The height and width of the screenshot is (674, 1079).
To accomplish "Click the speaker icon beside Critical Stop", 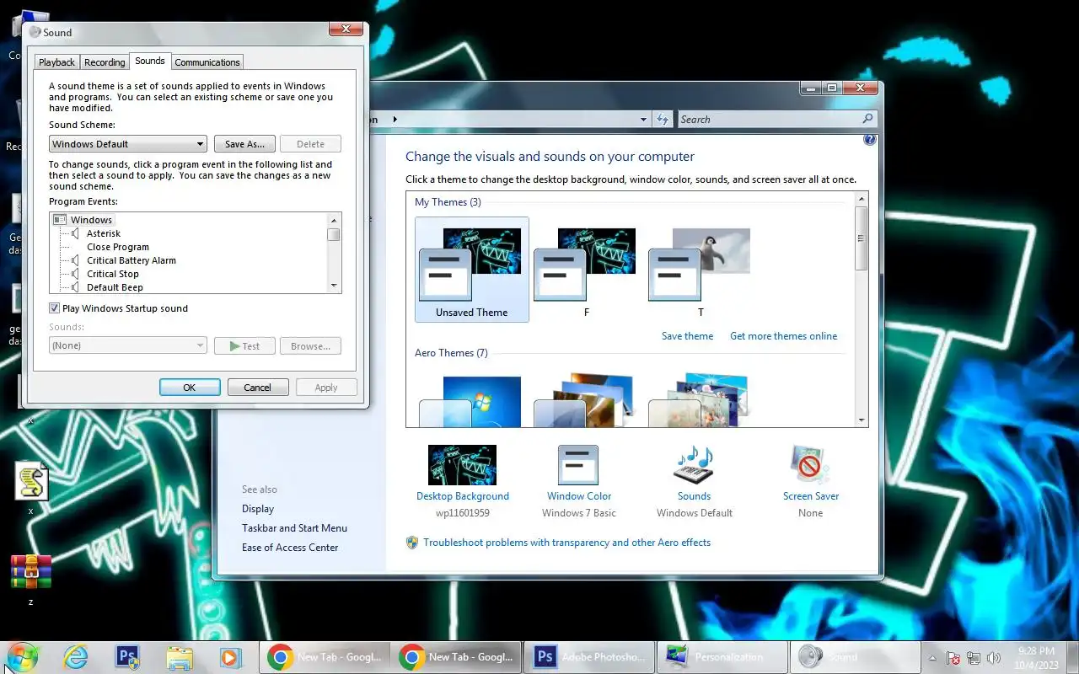I will (76, 274).
